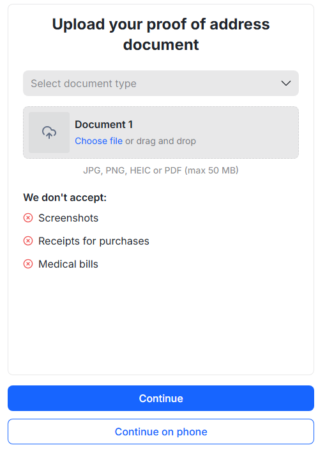Expand the dropdown using its chevron arrow
The width and height of the screenshot is (318, 452).
tap(286, 83)
